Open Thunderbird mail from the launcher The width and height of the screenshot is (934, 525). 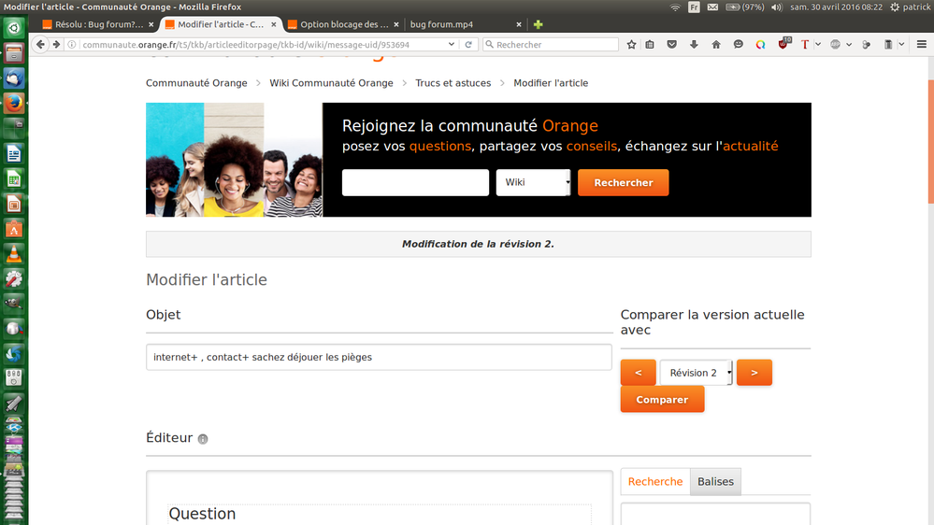coord(14,78)
